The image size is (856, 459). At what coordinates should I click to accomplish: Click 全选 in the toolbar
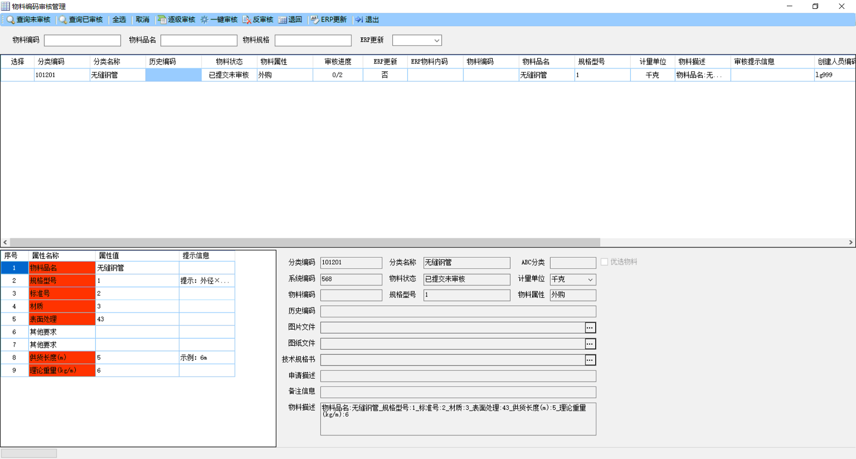pos(119,19)
